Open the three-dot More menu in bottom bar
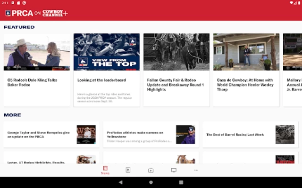Screen dimensions: 302x188 tap(196, 170)
